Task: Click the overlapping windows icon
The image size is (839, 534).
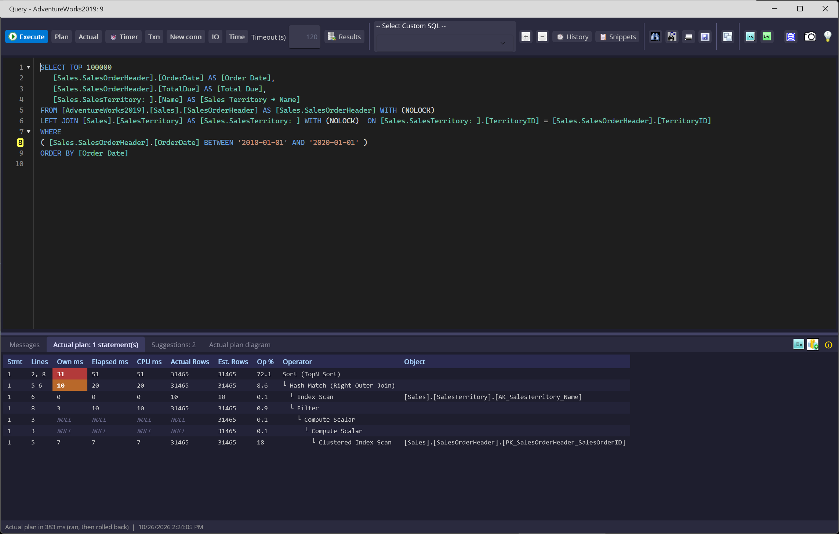Action: click(x=728, y=37)
